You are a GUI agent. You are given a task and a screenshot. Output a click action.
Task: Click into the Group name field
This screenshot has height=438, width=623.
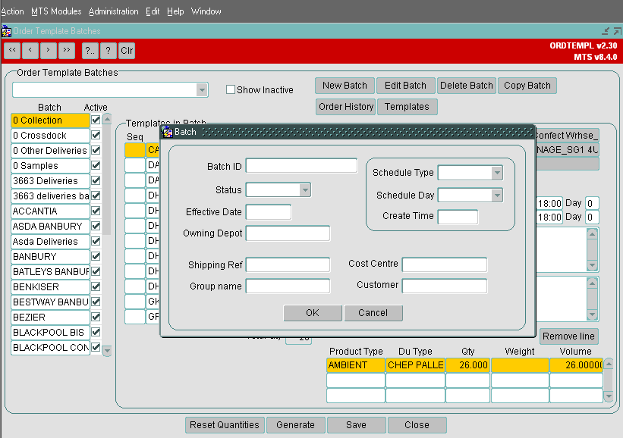(x=288, y=286)
